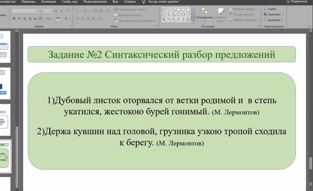Viewport: 313px width, 191px height.
Task: Open the Слайд-шоу tab
Action: tap(70, 2)
